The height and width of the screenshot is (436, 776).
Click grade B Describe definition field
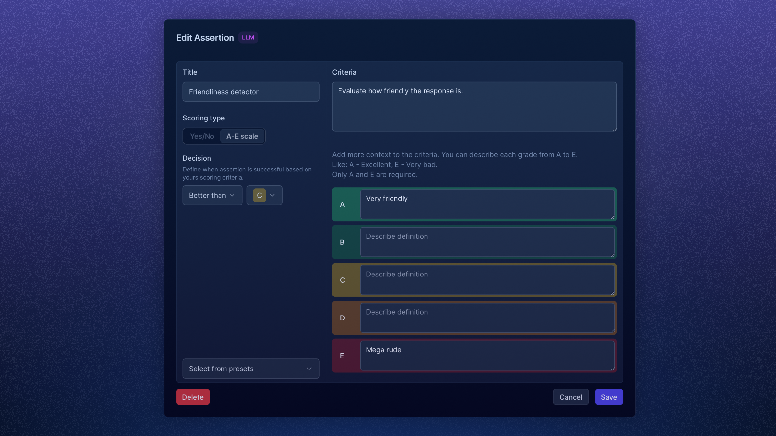[x=487, y=242]
